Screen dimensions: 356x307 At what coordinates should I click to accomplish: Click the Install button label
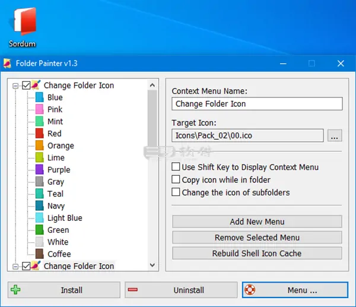pos(72,290)
